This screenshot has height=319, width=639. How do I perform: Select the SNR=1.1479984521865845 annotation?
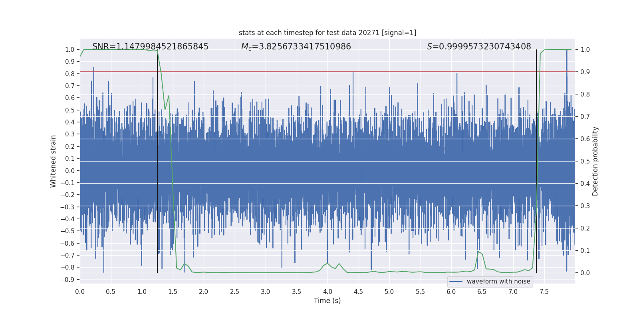coord(150,47)
